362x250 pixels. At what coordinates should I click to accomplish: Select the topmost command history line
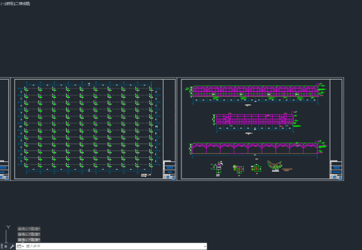[x=29, y=229]
